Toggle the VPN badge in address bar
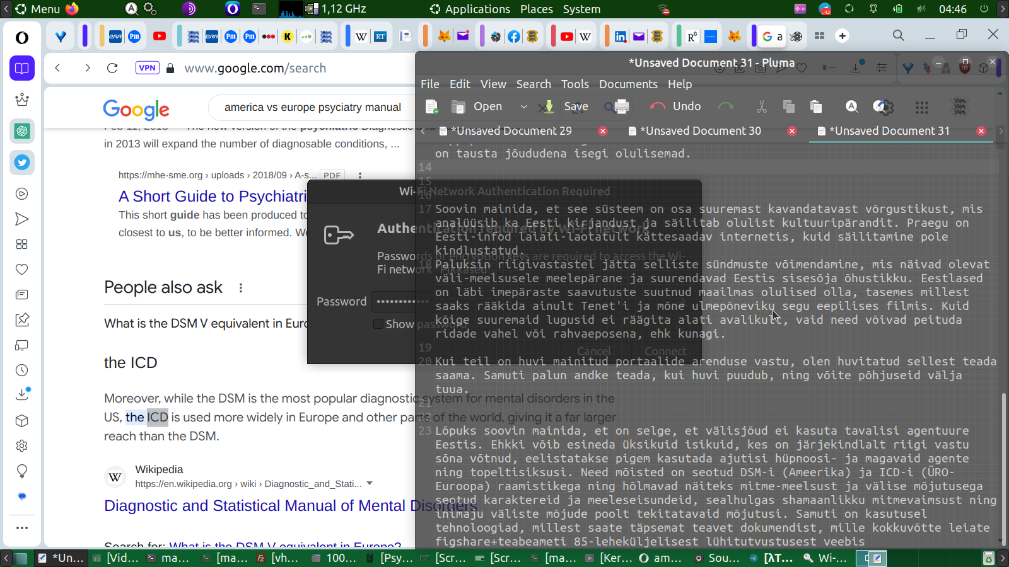1009x567 pixels. click(x=147, y=68)
